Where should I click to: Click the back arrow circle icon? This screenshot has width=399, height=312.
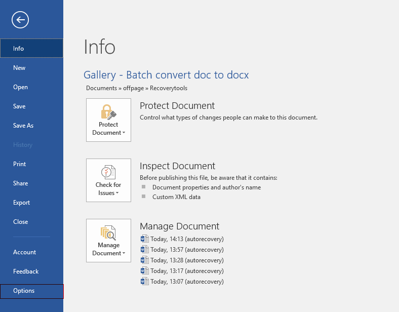(x=20, y=20)
